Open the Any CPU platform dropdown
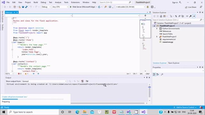 (x=60, y=7)
